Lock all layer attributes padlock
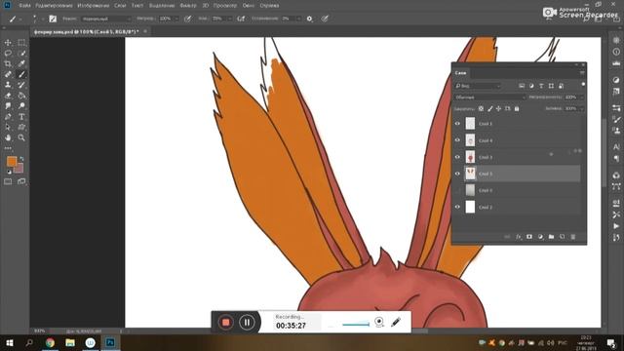 click(517, 108)
